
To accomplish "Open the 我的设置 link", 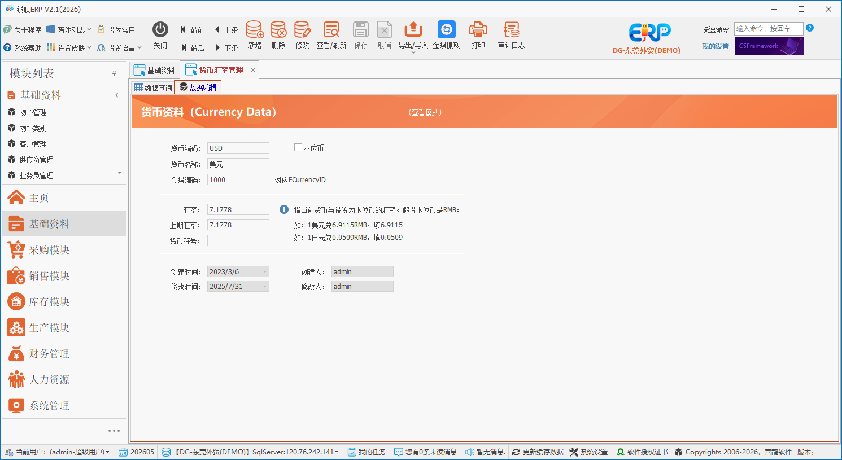I will coord(716,46).
